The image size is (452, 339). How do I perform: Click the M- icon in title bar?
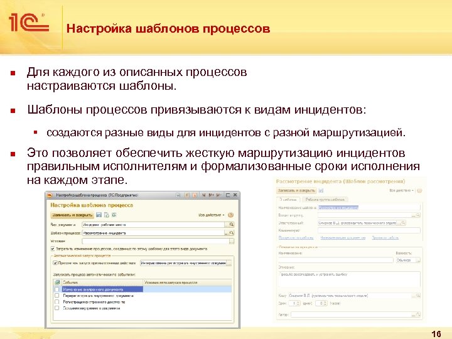tap(218, 195)
